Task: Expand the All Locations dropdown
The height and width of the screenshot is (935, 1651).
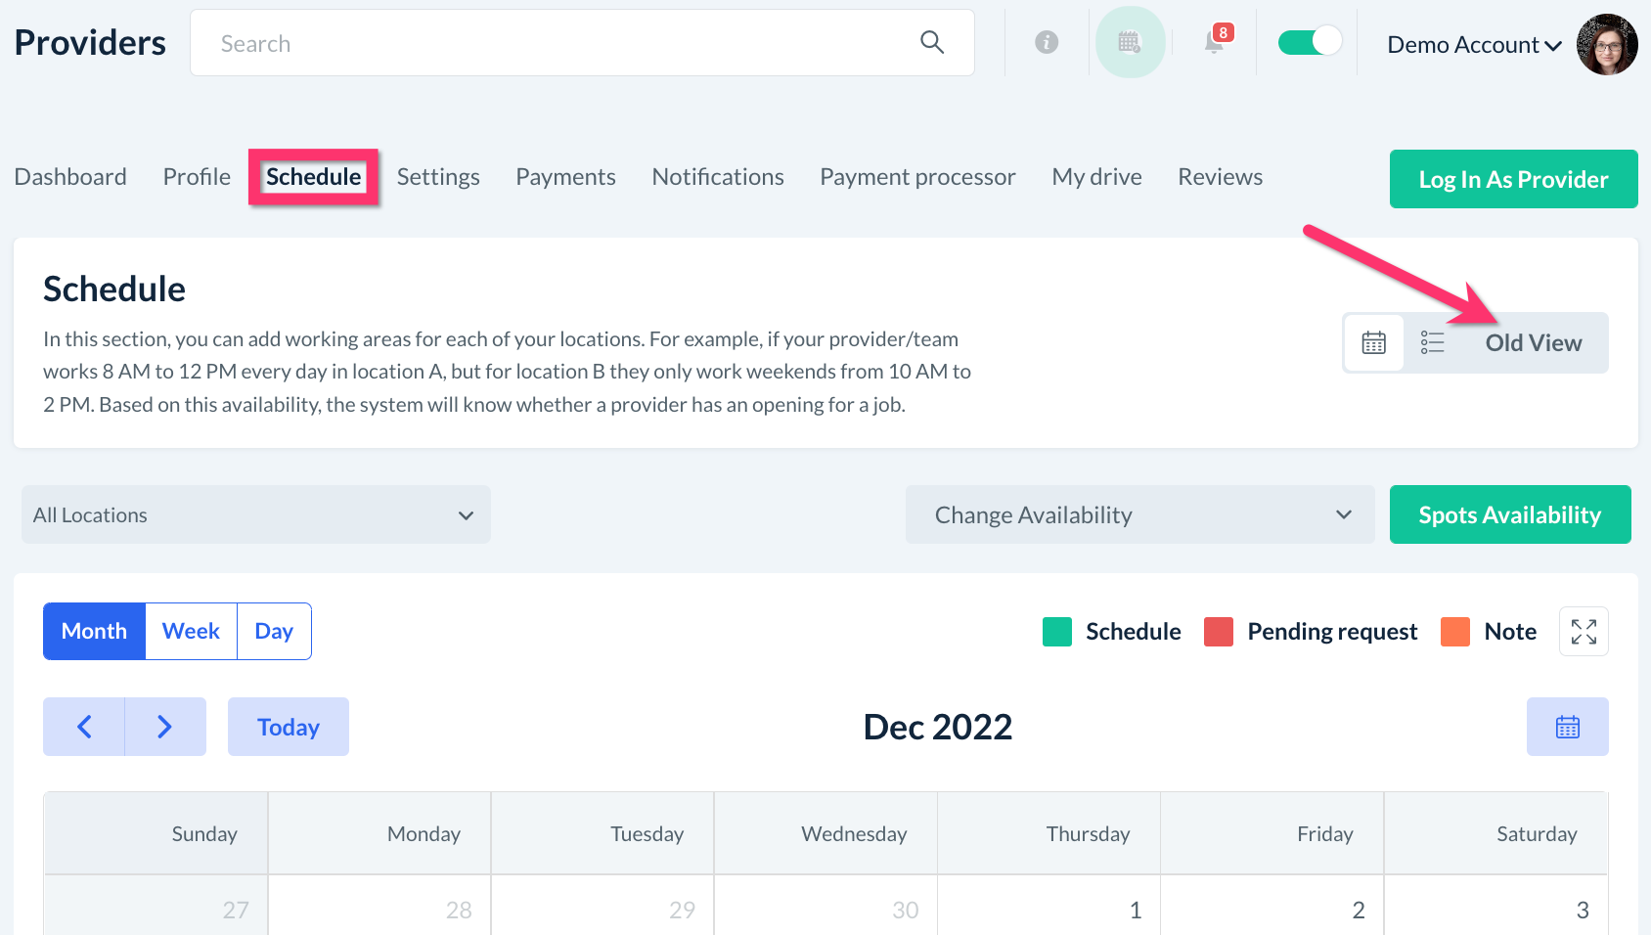Action: point(255,514)
